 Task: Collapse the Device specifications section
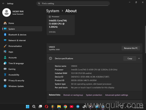[x=139, y=58]
